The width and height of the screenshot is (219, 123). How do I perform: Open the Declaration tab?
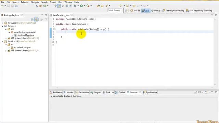82,92
